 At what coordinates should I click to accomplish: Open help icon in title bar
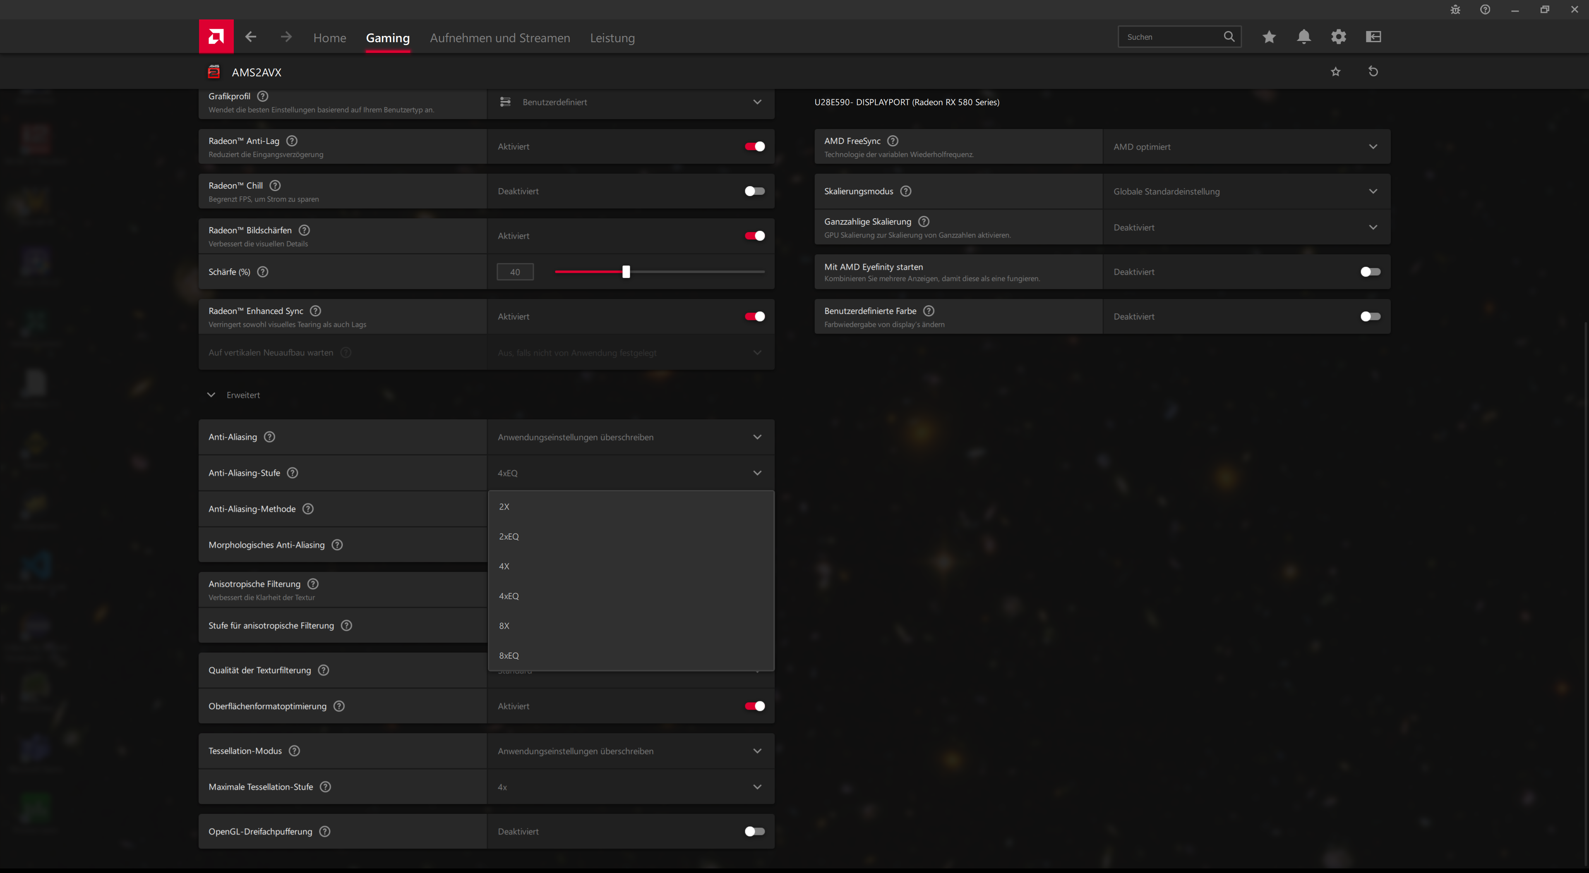coord(1485,9)
